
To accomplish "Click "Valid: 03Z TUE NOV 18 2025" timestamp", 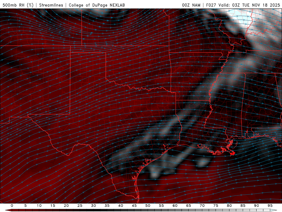I will click(x=249, y=5).
